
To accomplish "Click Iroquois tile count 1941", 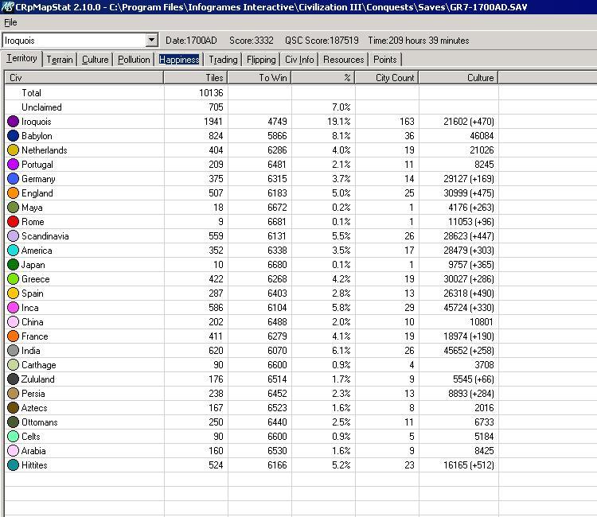I will click(x=213, y=122).
